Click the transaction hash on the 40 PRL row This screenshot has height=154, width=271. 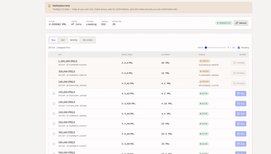[x=208, y=65]
